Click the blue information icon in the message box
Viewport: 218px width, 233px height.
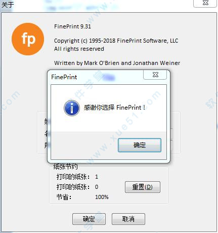(x=72, y=108)
